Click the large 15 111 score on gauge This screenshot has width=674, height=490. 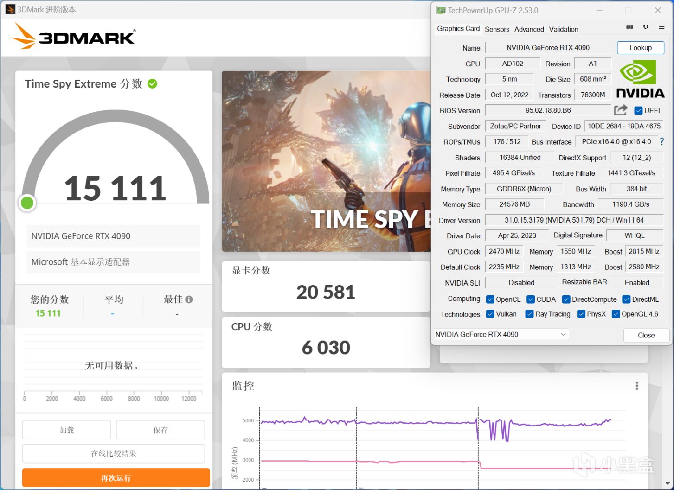(115, 189)
